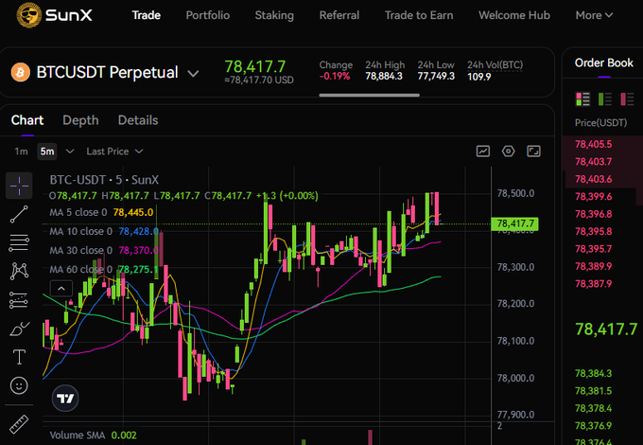Select the 5m timeframe
The height and width of the screenshot is (445, 643).
[x=47, y=151]
